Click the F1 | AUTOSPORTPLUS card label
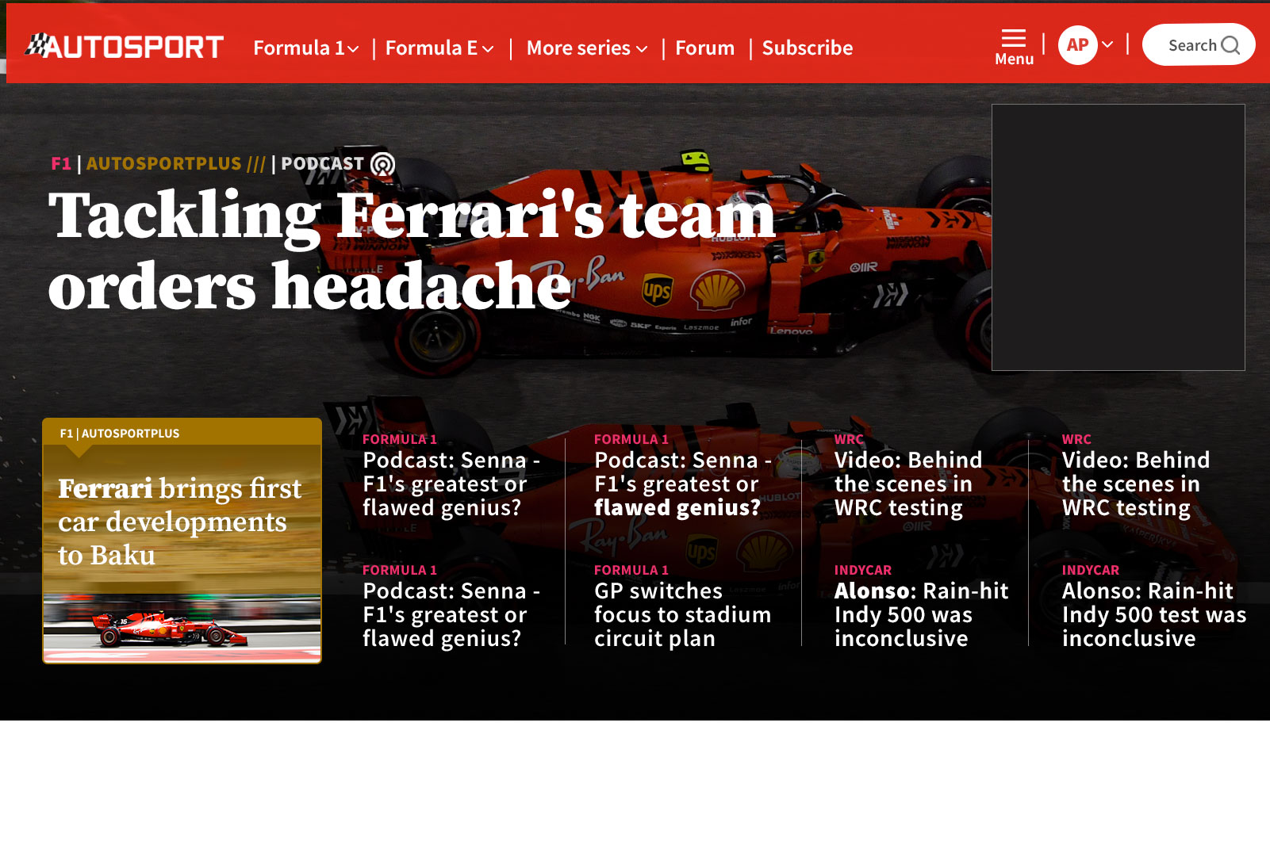This screenshot has height=864, width=1270. [x=120, y=434]
